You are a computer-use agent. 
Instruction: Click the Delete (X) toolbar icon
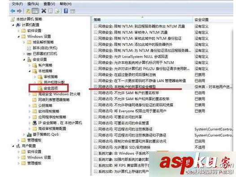[44, 11]
